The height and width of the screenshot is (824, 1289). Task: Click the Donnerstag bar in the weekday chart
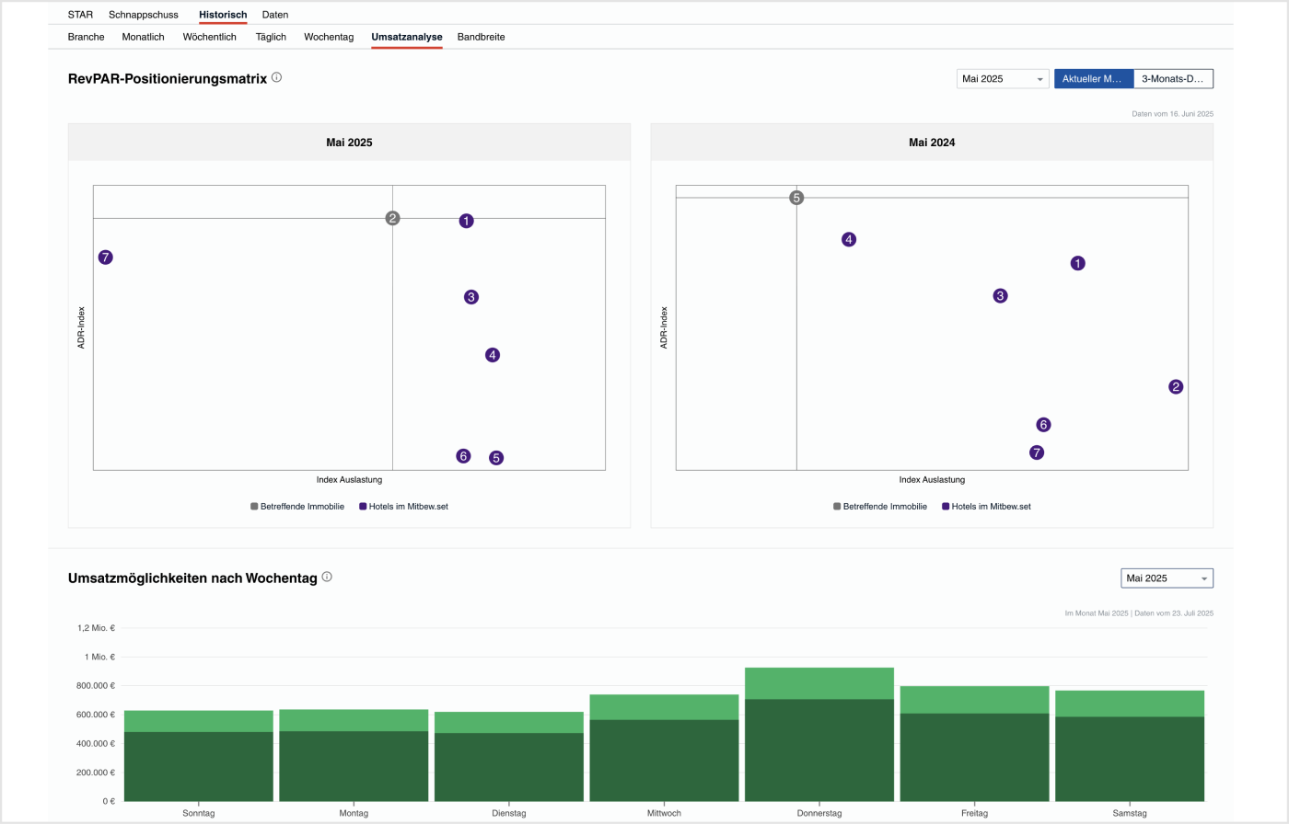(819, 736)
